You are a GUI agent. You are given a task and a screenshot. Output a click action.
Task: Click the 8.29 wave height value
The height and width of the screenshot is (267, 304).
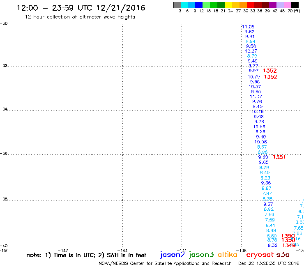(x=264, y=168)
